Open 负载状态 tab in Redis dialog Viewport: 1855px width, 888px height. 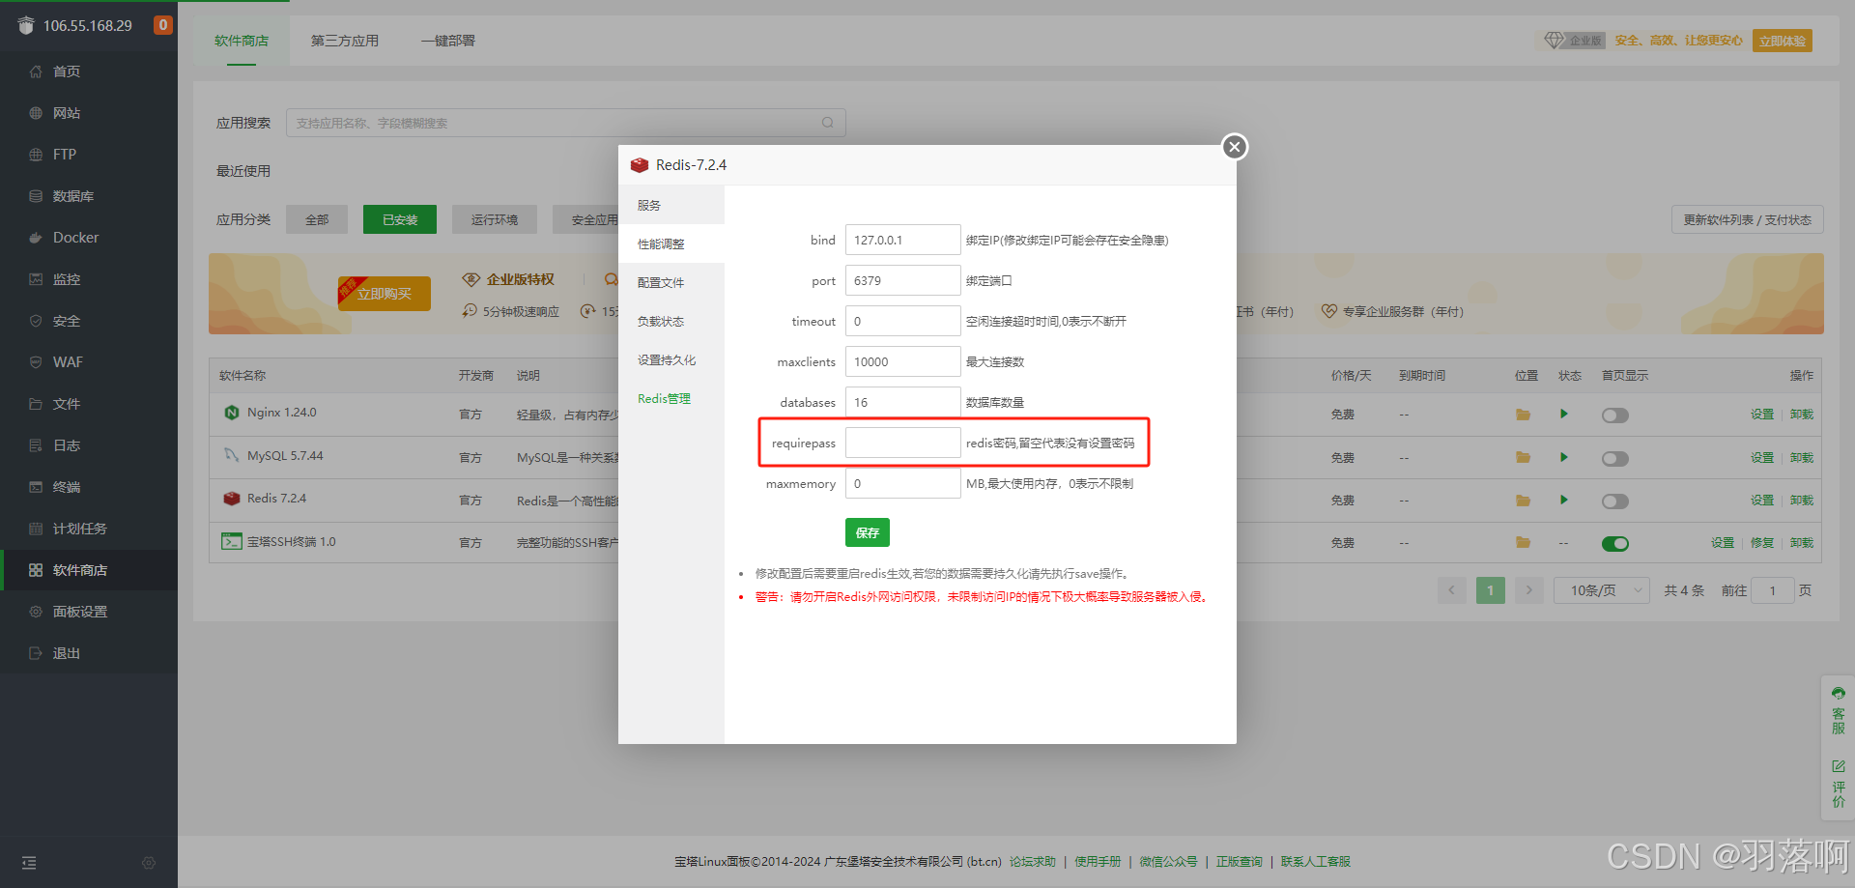pyautogui.click(x=671, y=321)
